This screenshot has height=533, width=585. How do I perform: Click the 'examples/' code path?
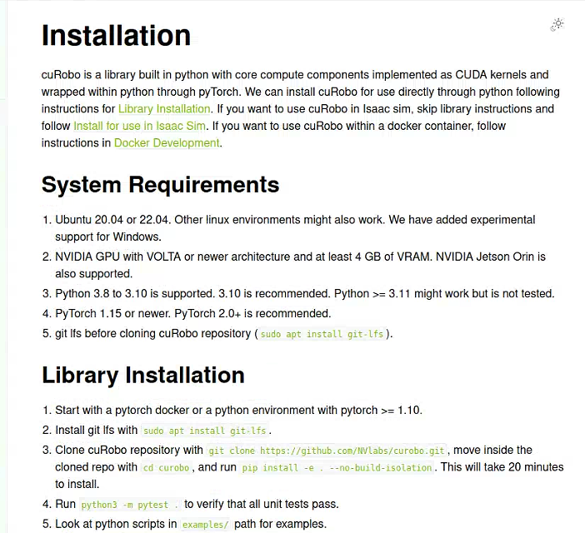pos(205,525)
